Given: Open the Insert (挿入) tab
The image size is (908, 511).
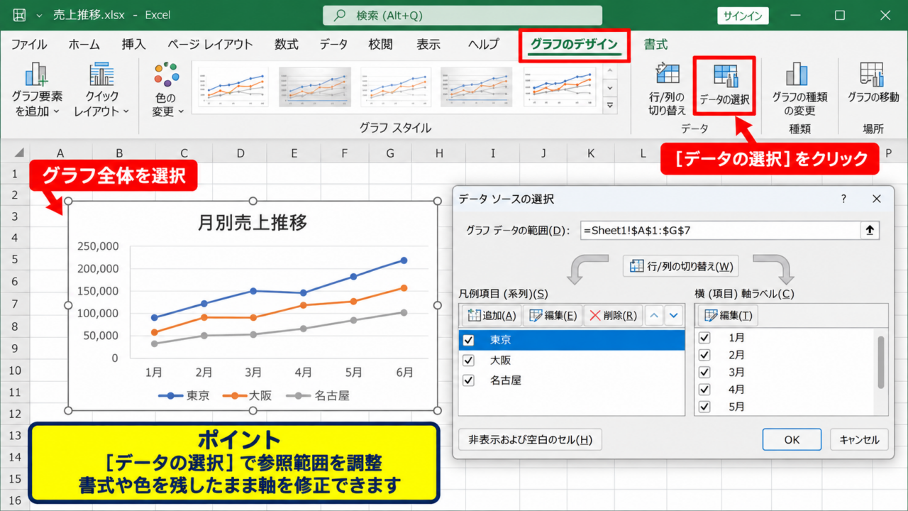Looking at the screenshot, I should coord(133,44).
